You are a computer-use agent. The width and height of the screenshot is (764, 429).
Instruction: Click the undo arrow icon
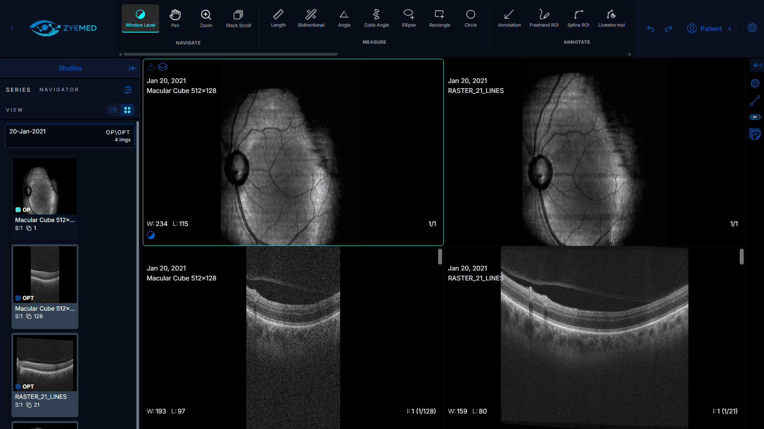651,29
